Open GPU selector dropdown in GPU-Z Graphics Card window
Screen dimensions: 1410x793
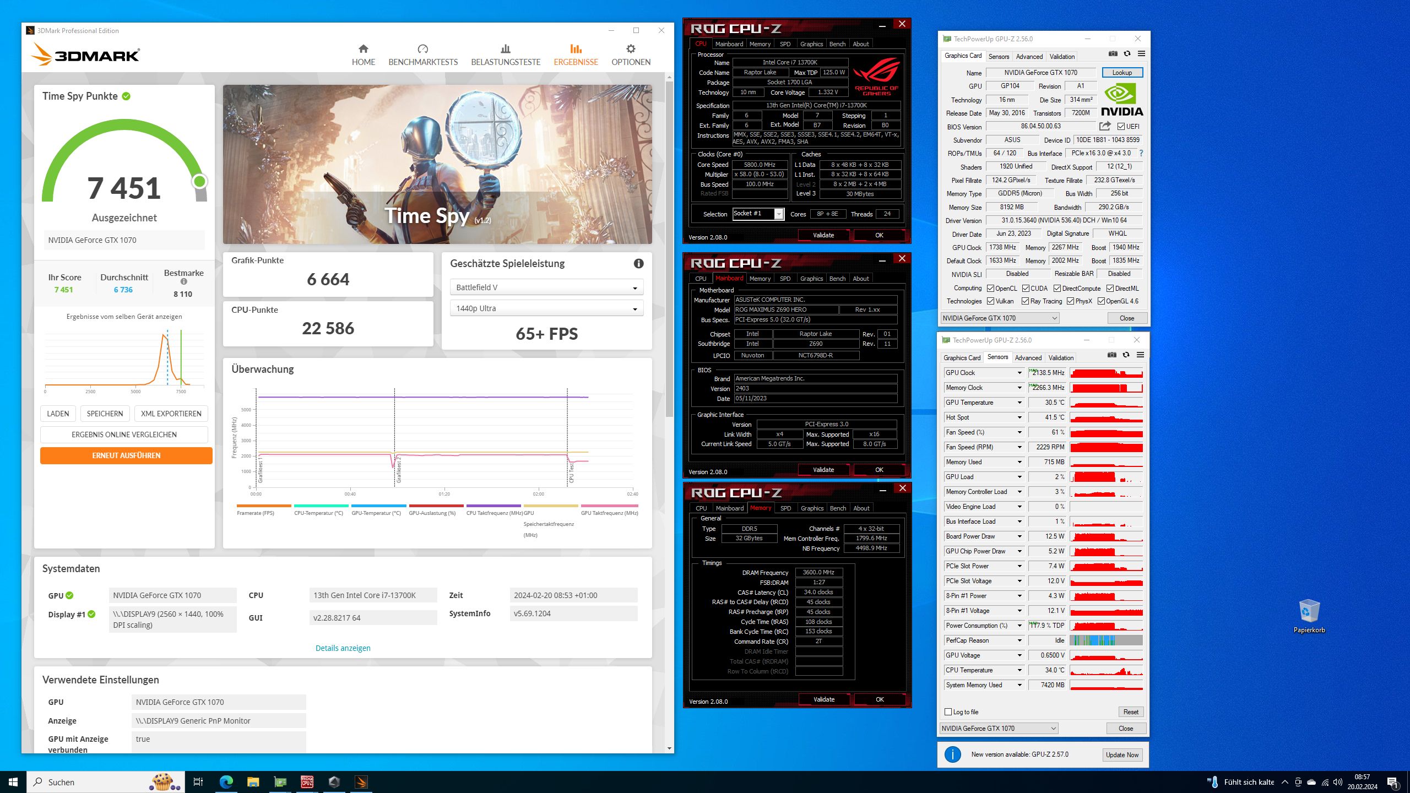point(1000,318)
